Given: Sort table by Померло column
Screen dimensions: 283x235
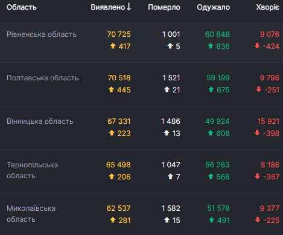Looking at the screenshot, I should click(164, 7).
